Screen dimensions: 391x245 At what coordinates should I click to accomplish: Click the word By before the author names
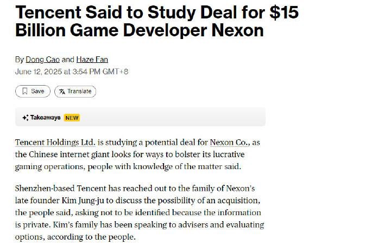pos(19,60)
